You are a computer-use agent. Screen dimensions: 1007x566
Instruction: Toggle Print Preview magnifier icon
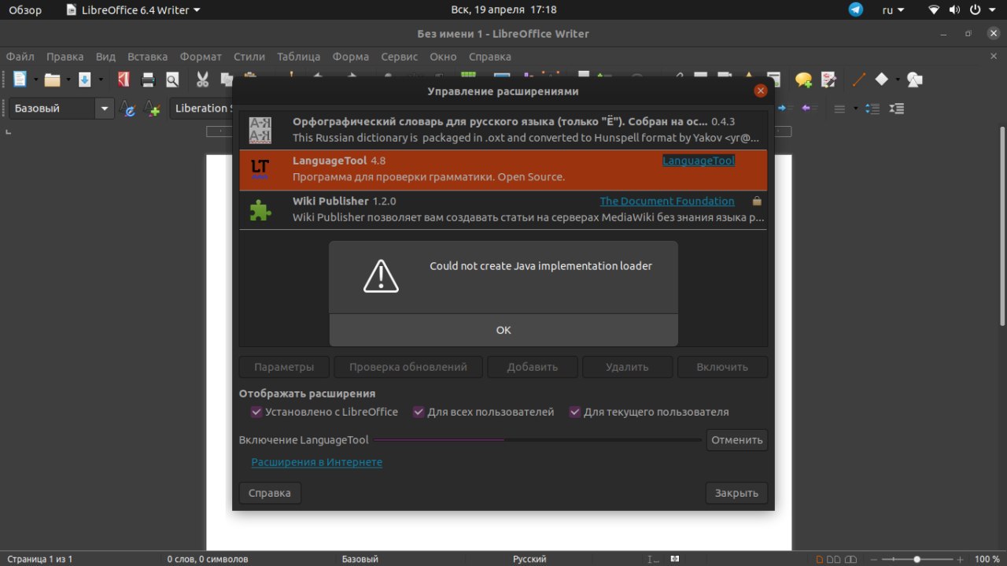[x=172, y=80]
